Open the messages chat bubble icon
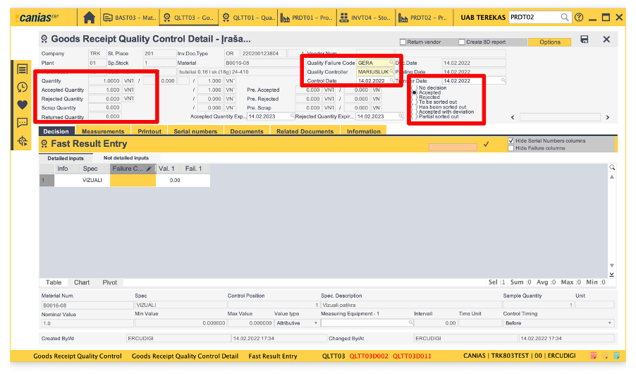636x374 pixels. (x=23, y=123)
